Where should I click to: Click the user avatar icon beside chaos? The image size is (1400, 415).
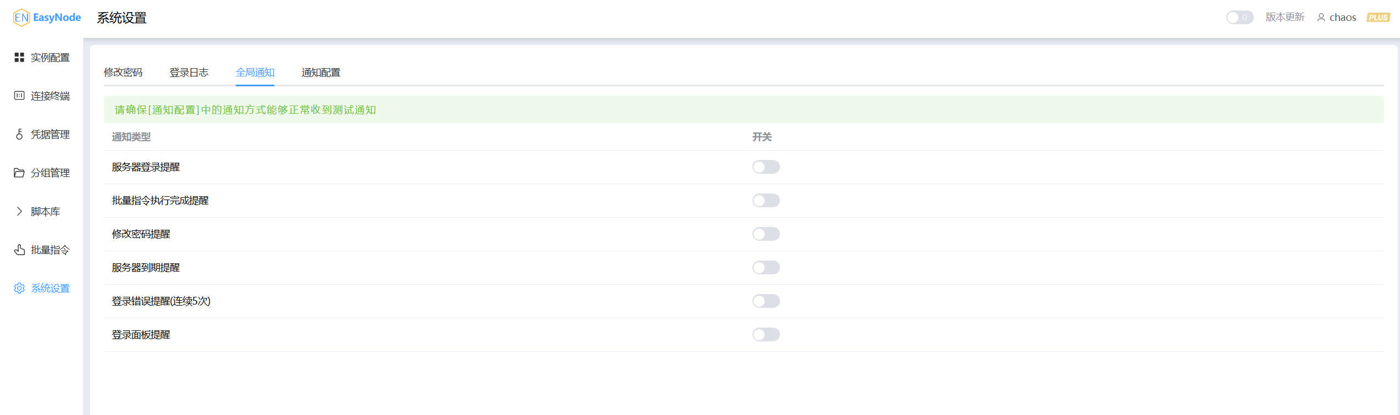coord(1321,18)
